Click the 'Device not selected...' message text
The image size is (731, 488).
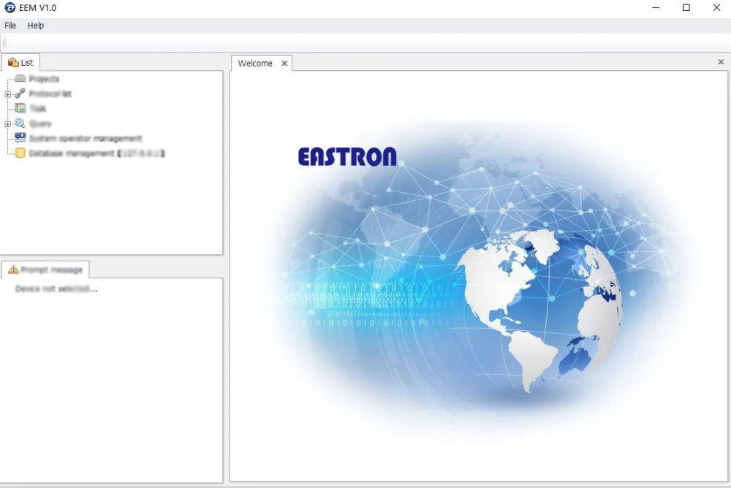tap(56, 289)
